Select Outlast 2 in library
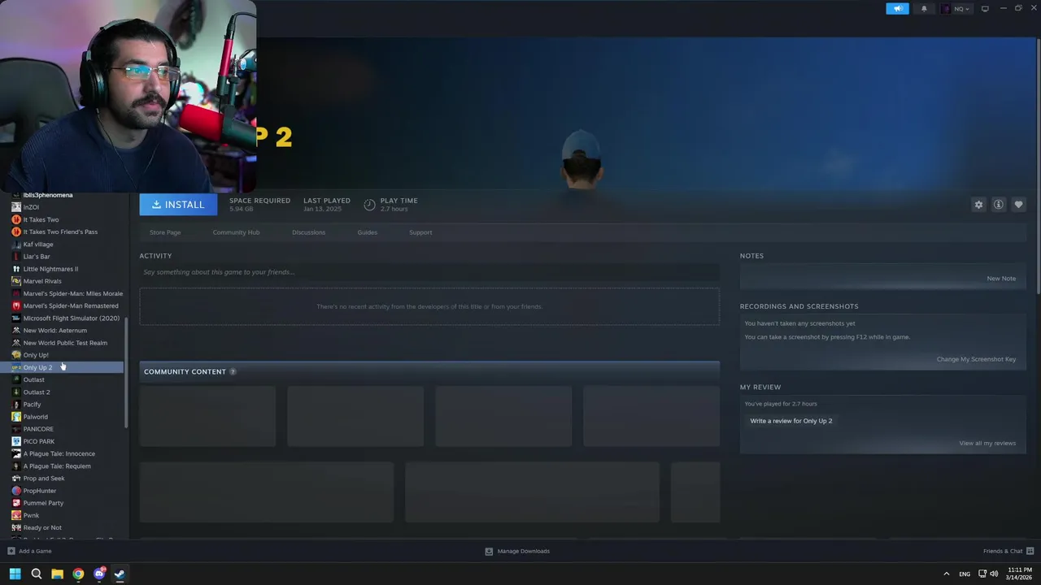The image size is (1041, 585). [x=37, y=392]
